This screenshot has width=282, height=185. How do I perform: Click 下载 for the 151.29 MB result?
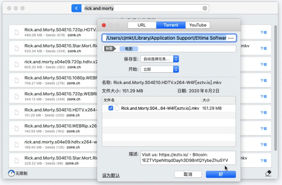click(263, 112)
